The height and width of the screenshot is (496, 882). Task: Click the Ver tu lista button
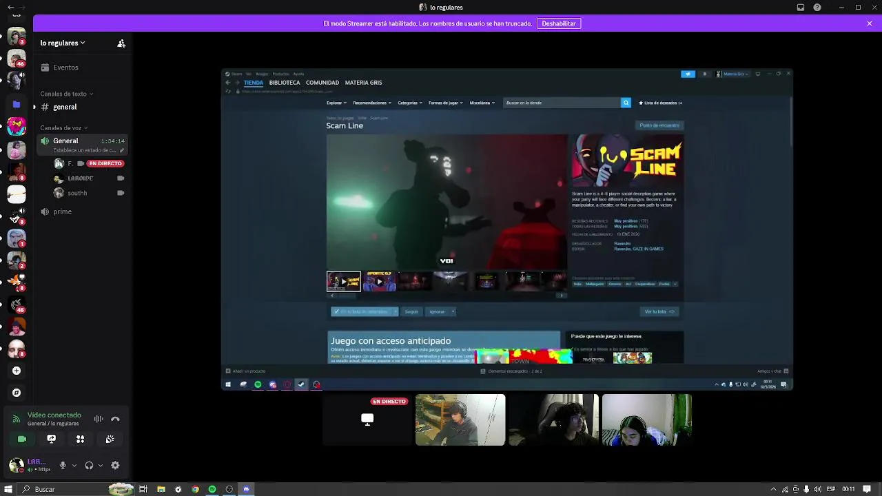coord(659,311)
